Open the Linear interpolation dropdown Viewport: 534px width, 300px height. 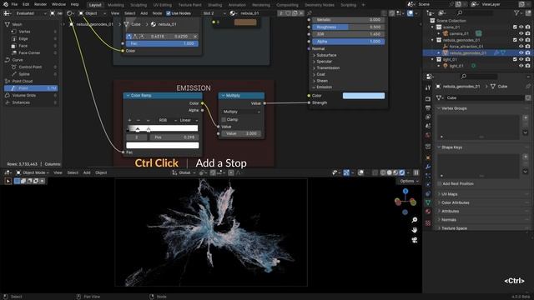point(189,120)
